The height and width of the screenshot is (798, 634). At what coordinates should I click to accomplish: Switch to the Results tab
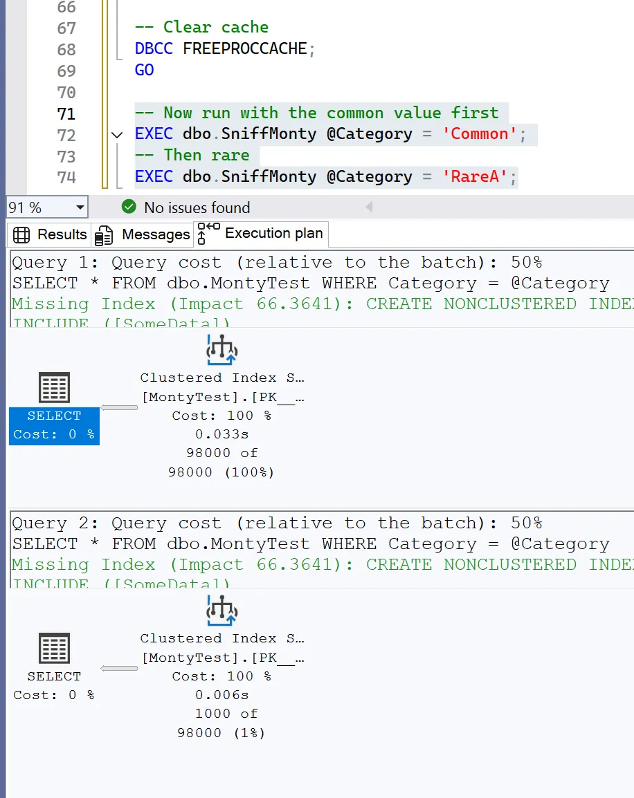51,234
